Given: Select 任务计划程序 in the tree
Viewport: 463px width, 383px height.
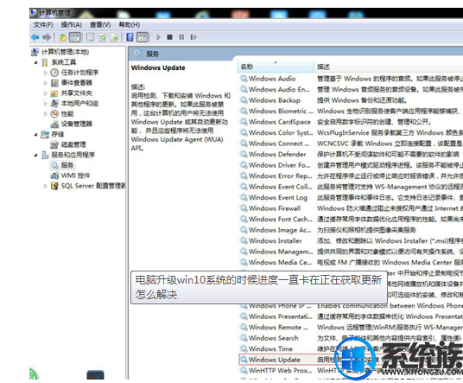Looking at the screenshot, I should click(79, 73).
